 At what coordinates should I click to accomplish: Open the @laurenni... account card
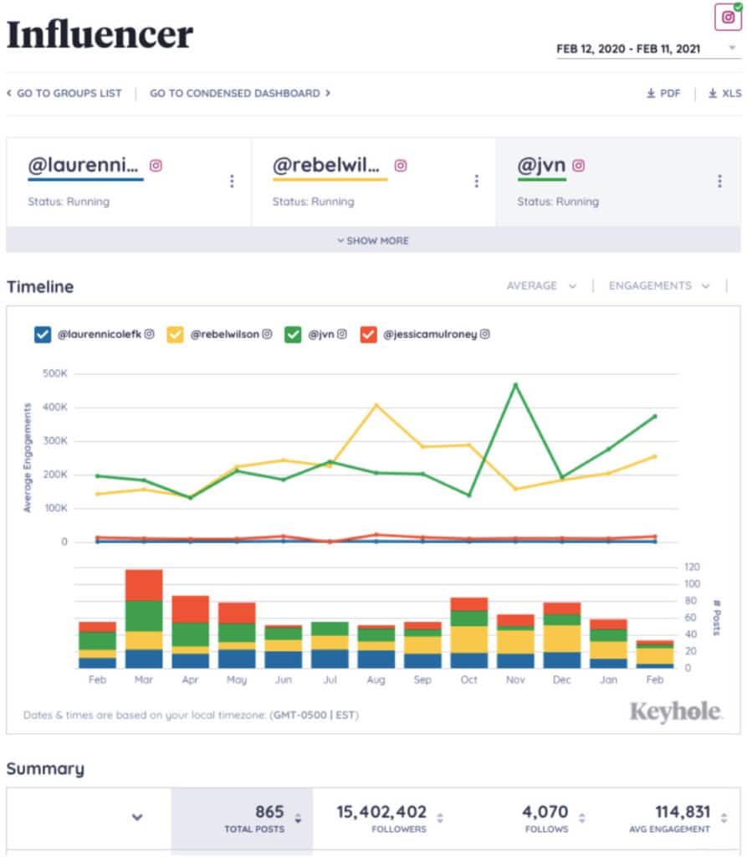click(x=129, y=182)
